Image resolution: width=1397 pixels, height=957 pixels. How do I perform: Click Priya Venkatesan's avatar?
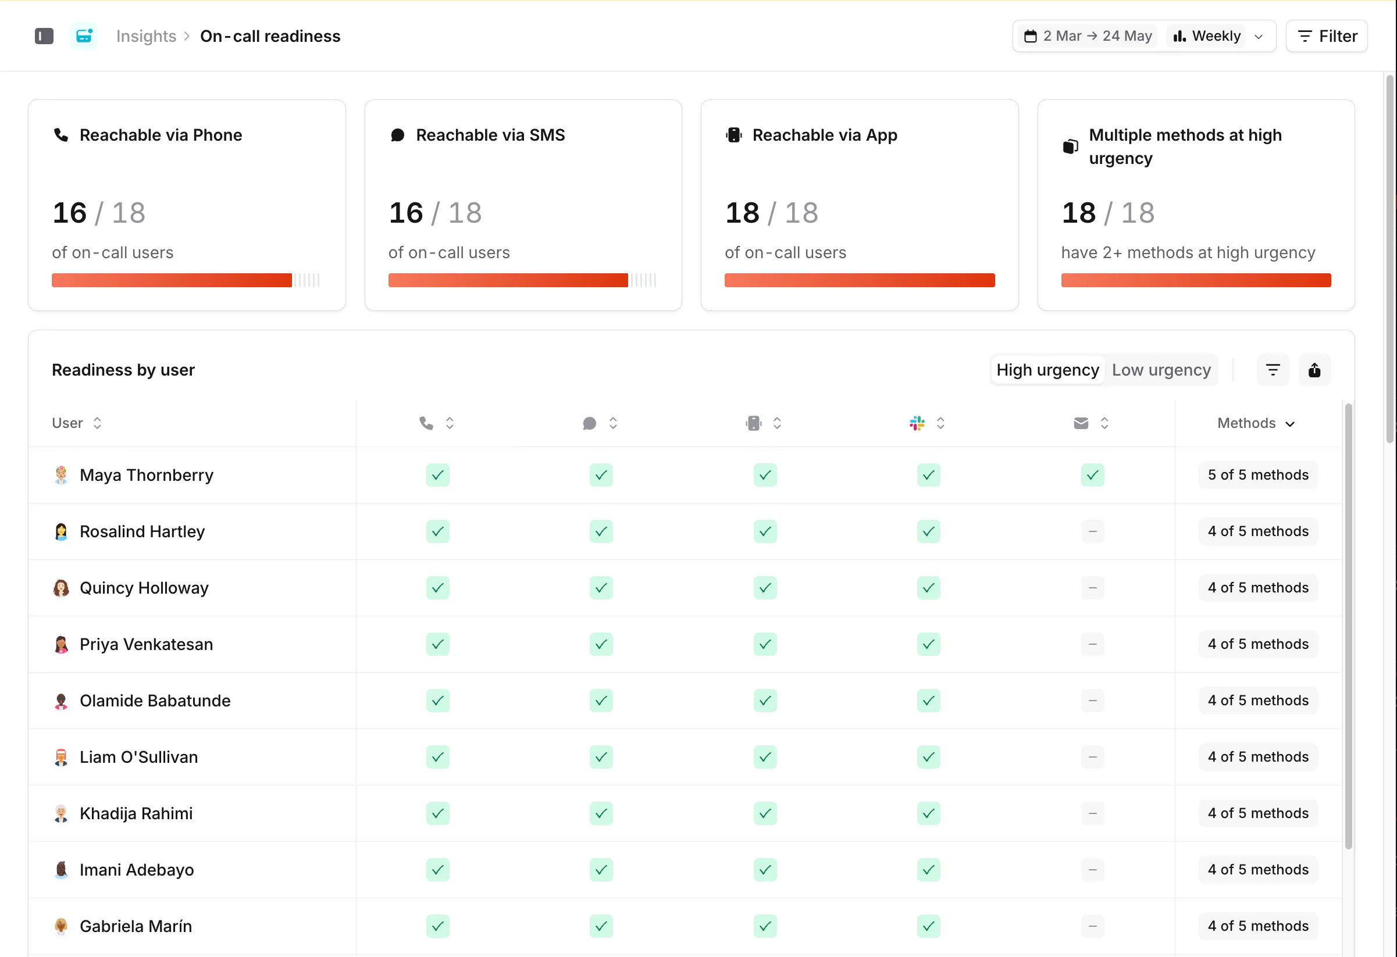tap(60, 645)
